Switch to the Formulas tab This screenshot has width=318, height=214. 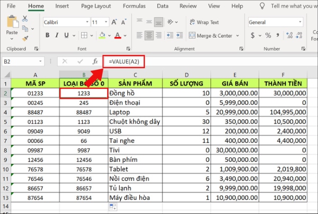pos(134,6)
